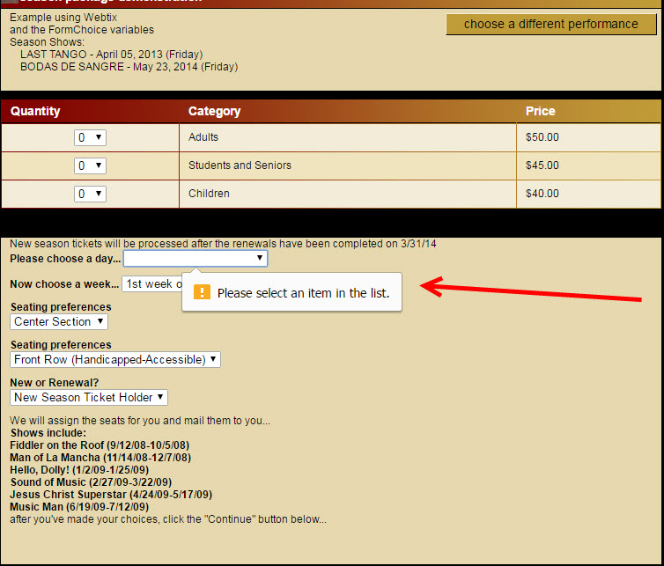Open the Front Row (Handicapped-Accessible) dropdown
The image size is (664, 566).
(x=115, y=359)
